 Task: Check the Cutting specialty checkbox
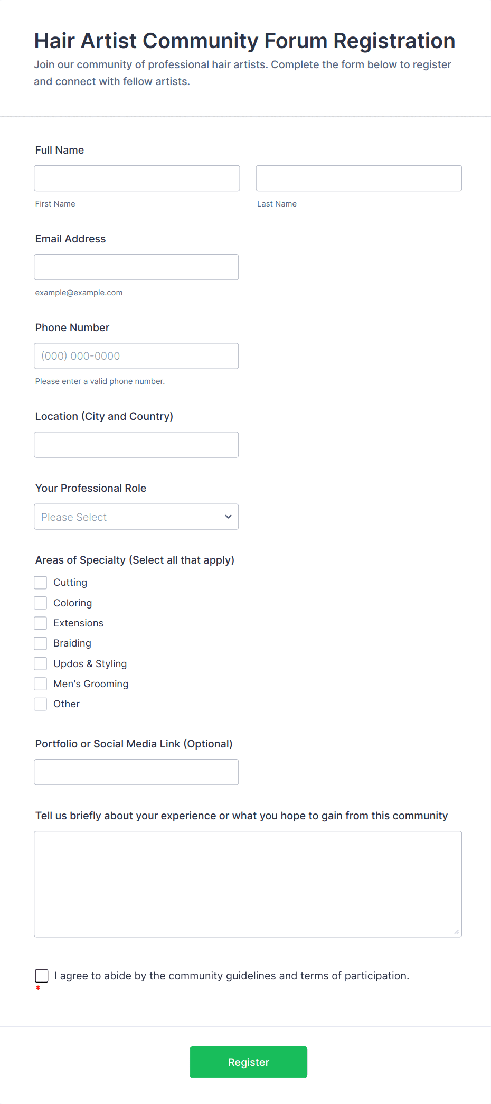(x=41, y=583)
